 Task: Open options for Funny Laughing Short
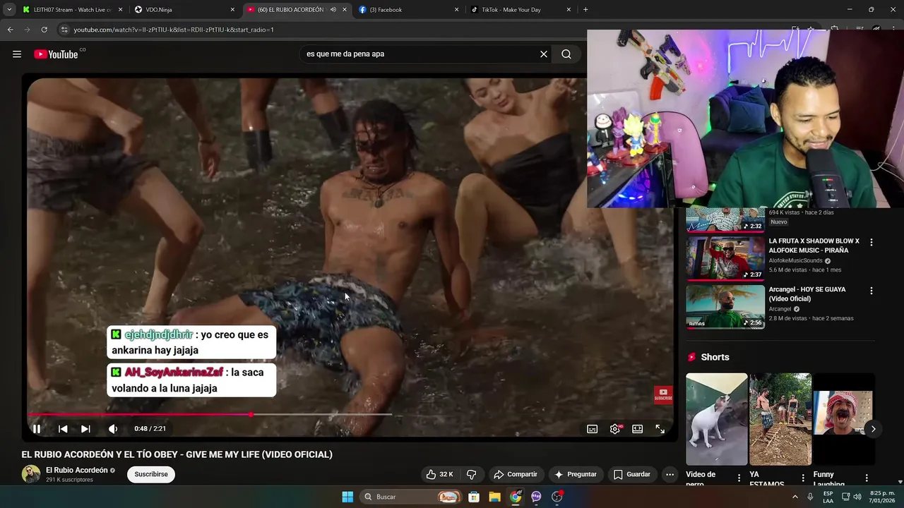pyautogui.click(x=867, y=478)
